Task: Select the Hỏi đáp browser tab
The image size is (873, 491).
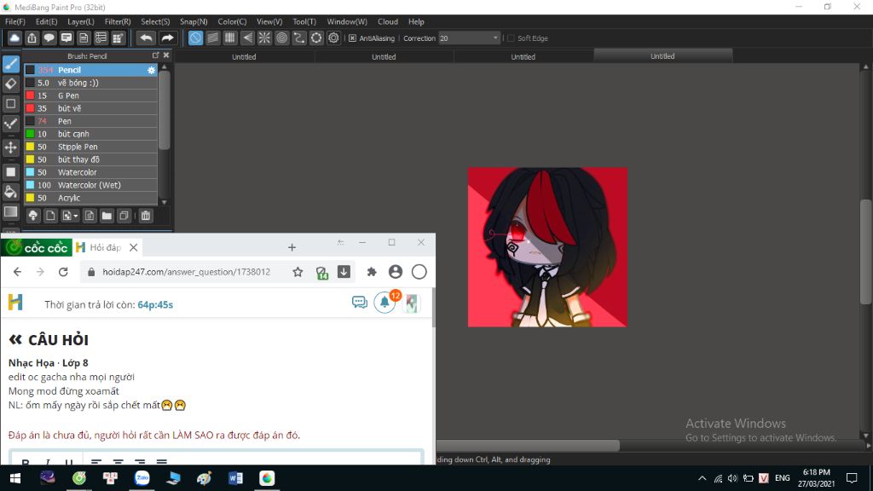Action: [105, 247]
